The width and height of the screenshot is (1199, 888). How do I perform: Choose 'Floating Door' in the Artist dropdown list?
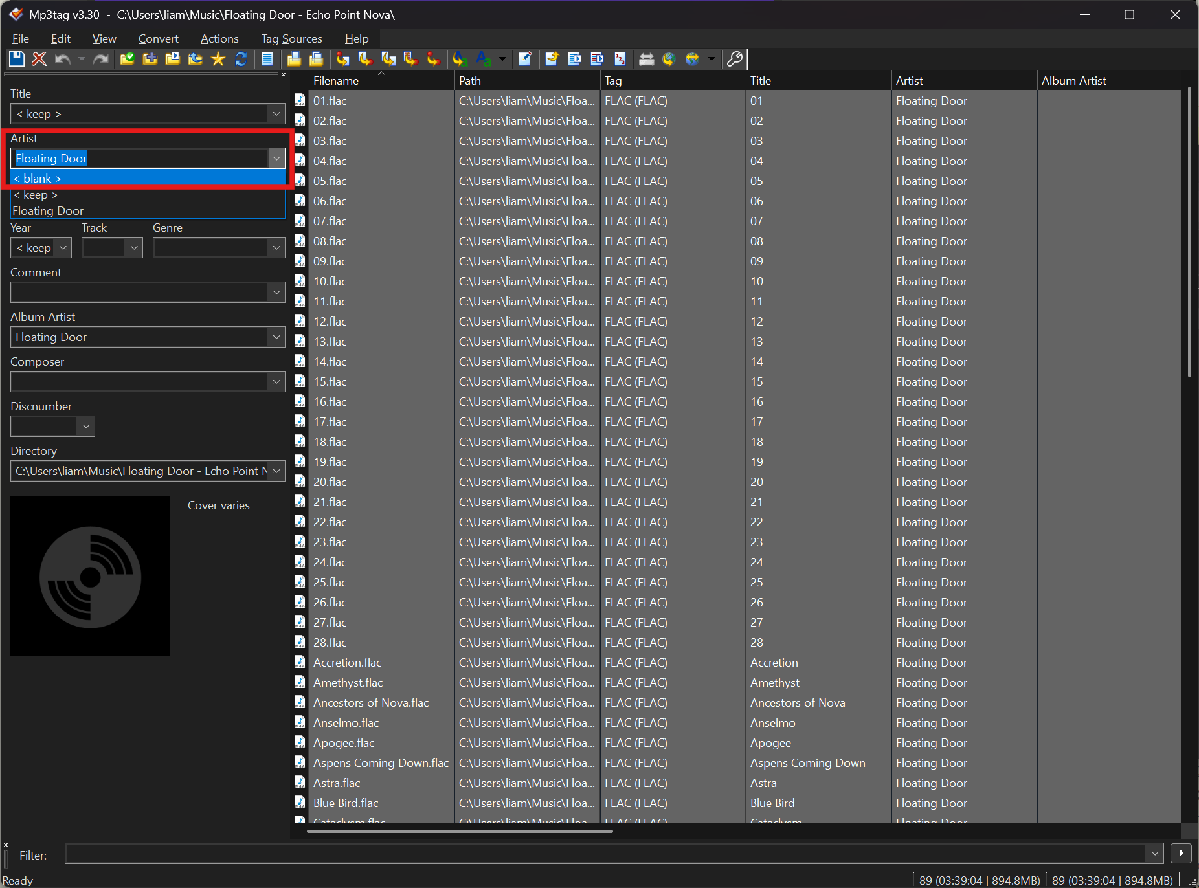pyautogui.click(x=148, y=211)
